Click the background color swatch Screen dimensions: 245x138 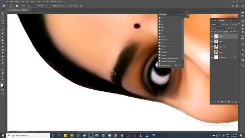tap(3, 87)
